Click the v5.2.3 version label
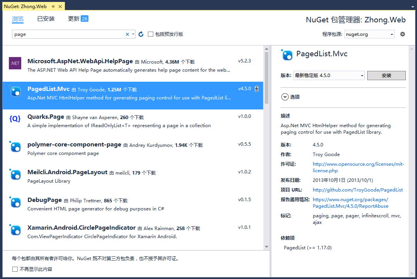The image size is (417, 279). (244, 61)
